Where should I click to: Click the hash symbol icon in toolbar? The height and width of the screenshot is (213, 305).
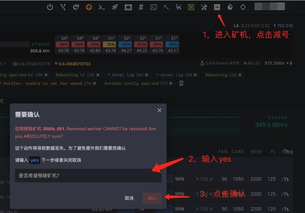pyautogui.click(x=141, y=7)
